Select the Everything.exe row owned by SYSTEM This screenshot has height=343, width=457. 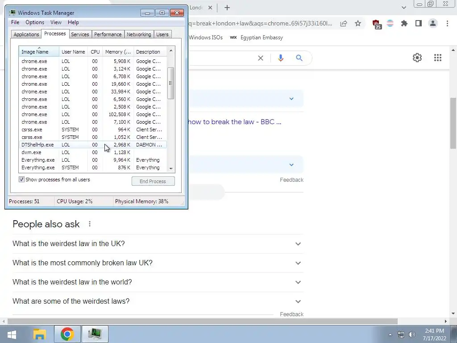tap(93, 167)
